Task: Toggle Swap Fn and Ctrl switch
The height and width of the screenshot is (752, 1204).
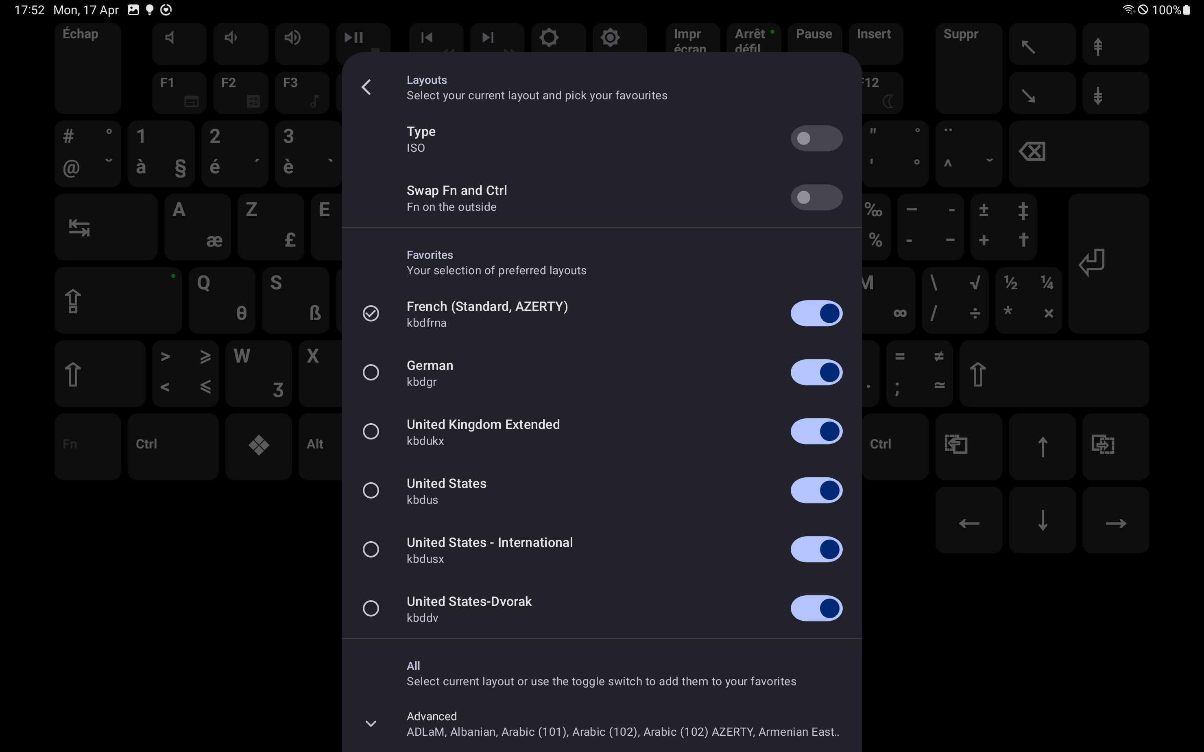Action: point(816,197)
